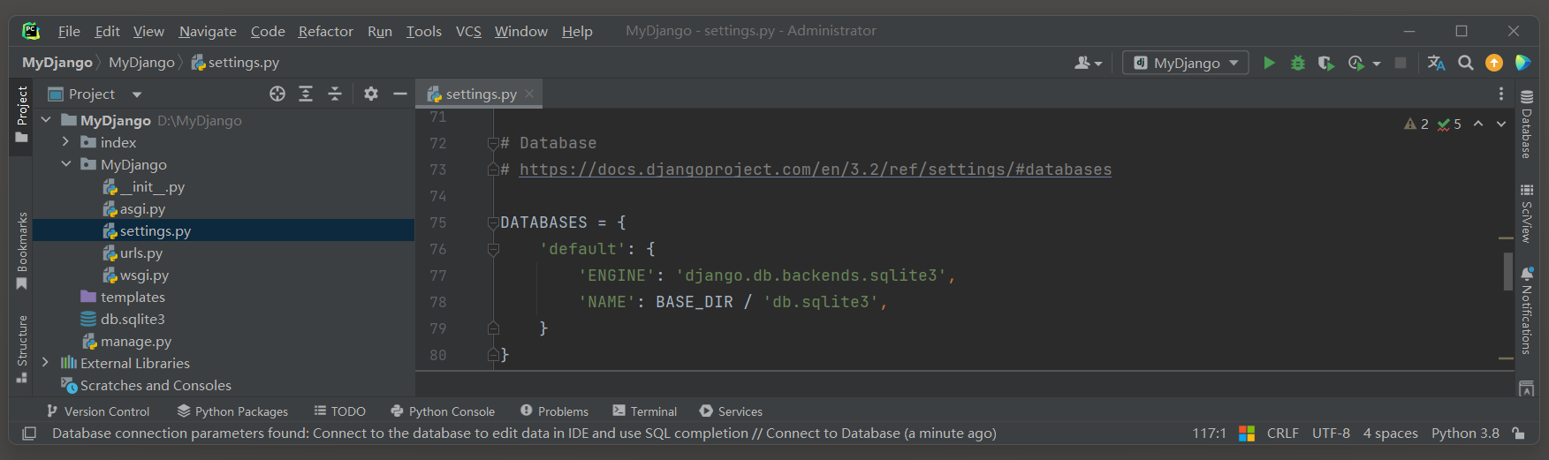Collapse the inner MyDjango package folder
Screen dimensions: 1549x460
click(x=65, y=164)
